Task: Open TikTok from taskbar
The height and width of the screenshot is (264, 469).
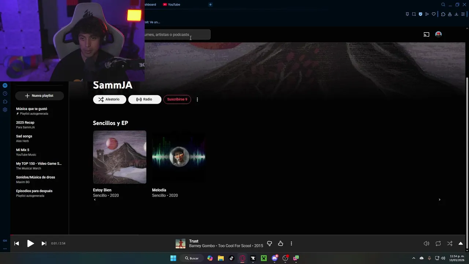Action: click(231, 258)
